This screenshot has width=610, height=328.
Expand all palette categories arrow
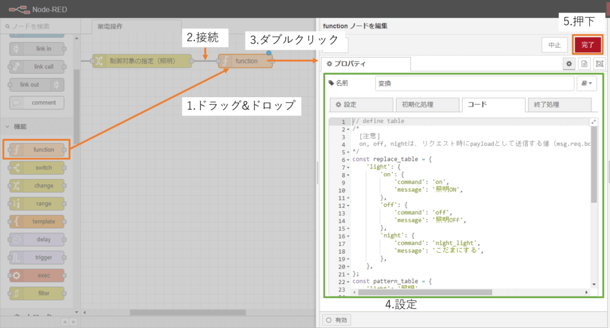pos(73,322)
